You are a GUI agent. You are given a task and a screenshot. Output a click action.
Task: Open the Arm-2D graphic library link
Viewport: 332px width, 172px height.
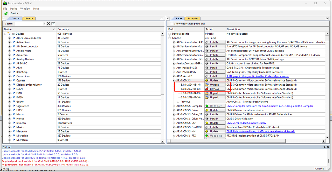(258, 76)
